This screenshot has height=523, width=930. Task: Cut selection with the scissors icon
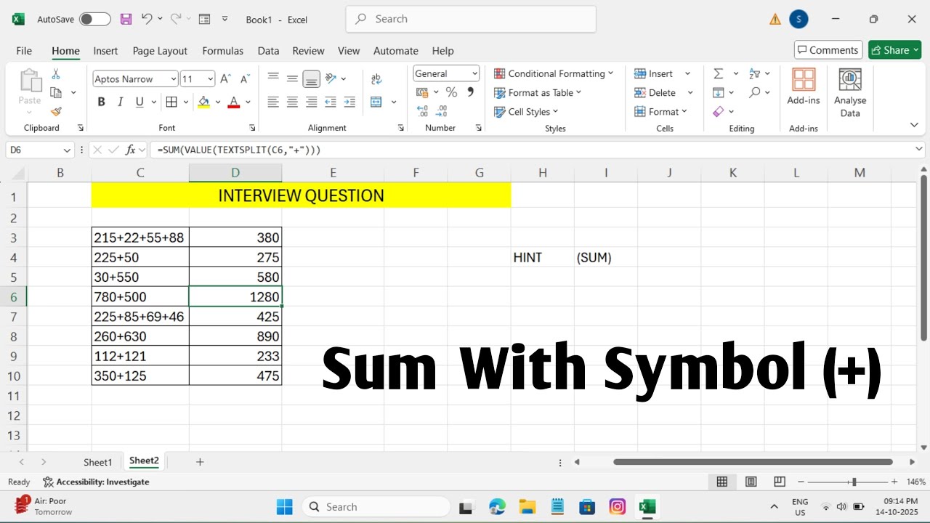tap(56, 74)
